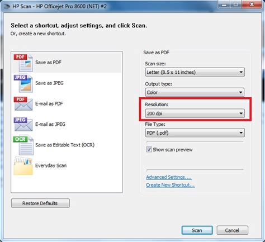Open the Advanced Settings link
The height and width of the screenshot is (242, 265).
point(169,177)
